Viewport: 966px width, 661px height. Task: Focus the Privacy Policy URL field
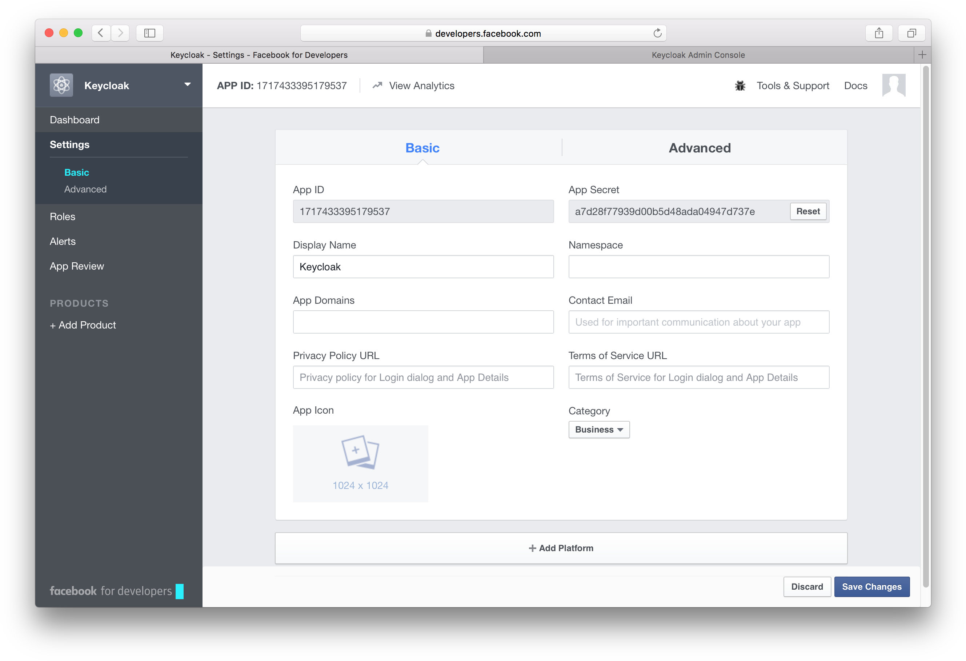pos(423,377)
